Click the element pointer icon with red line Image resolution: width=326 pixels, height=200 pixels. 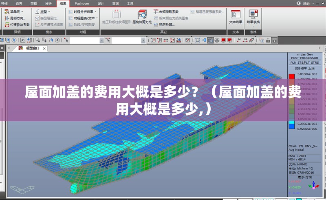click(108, 40)
